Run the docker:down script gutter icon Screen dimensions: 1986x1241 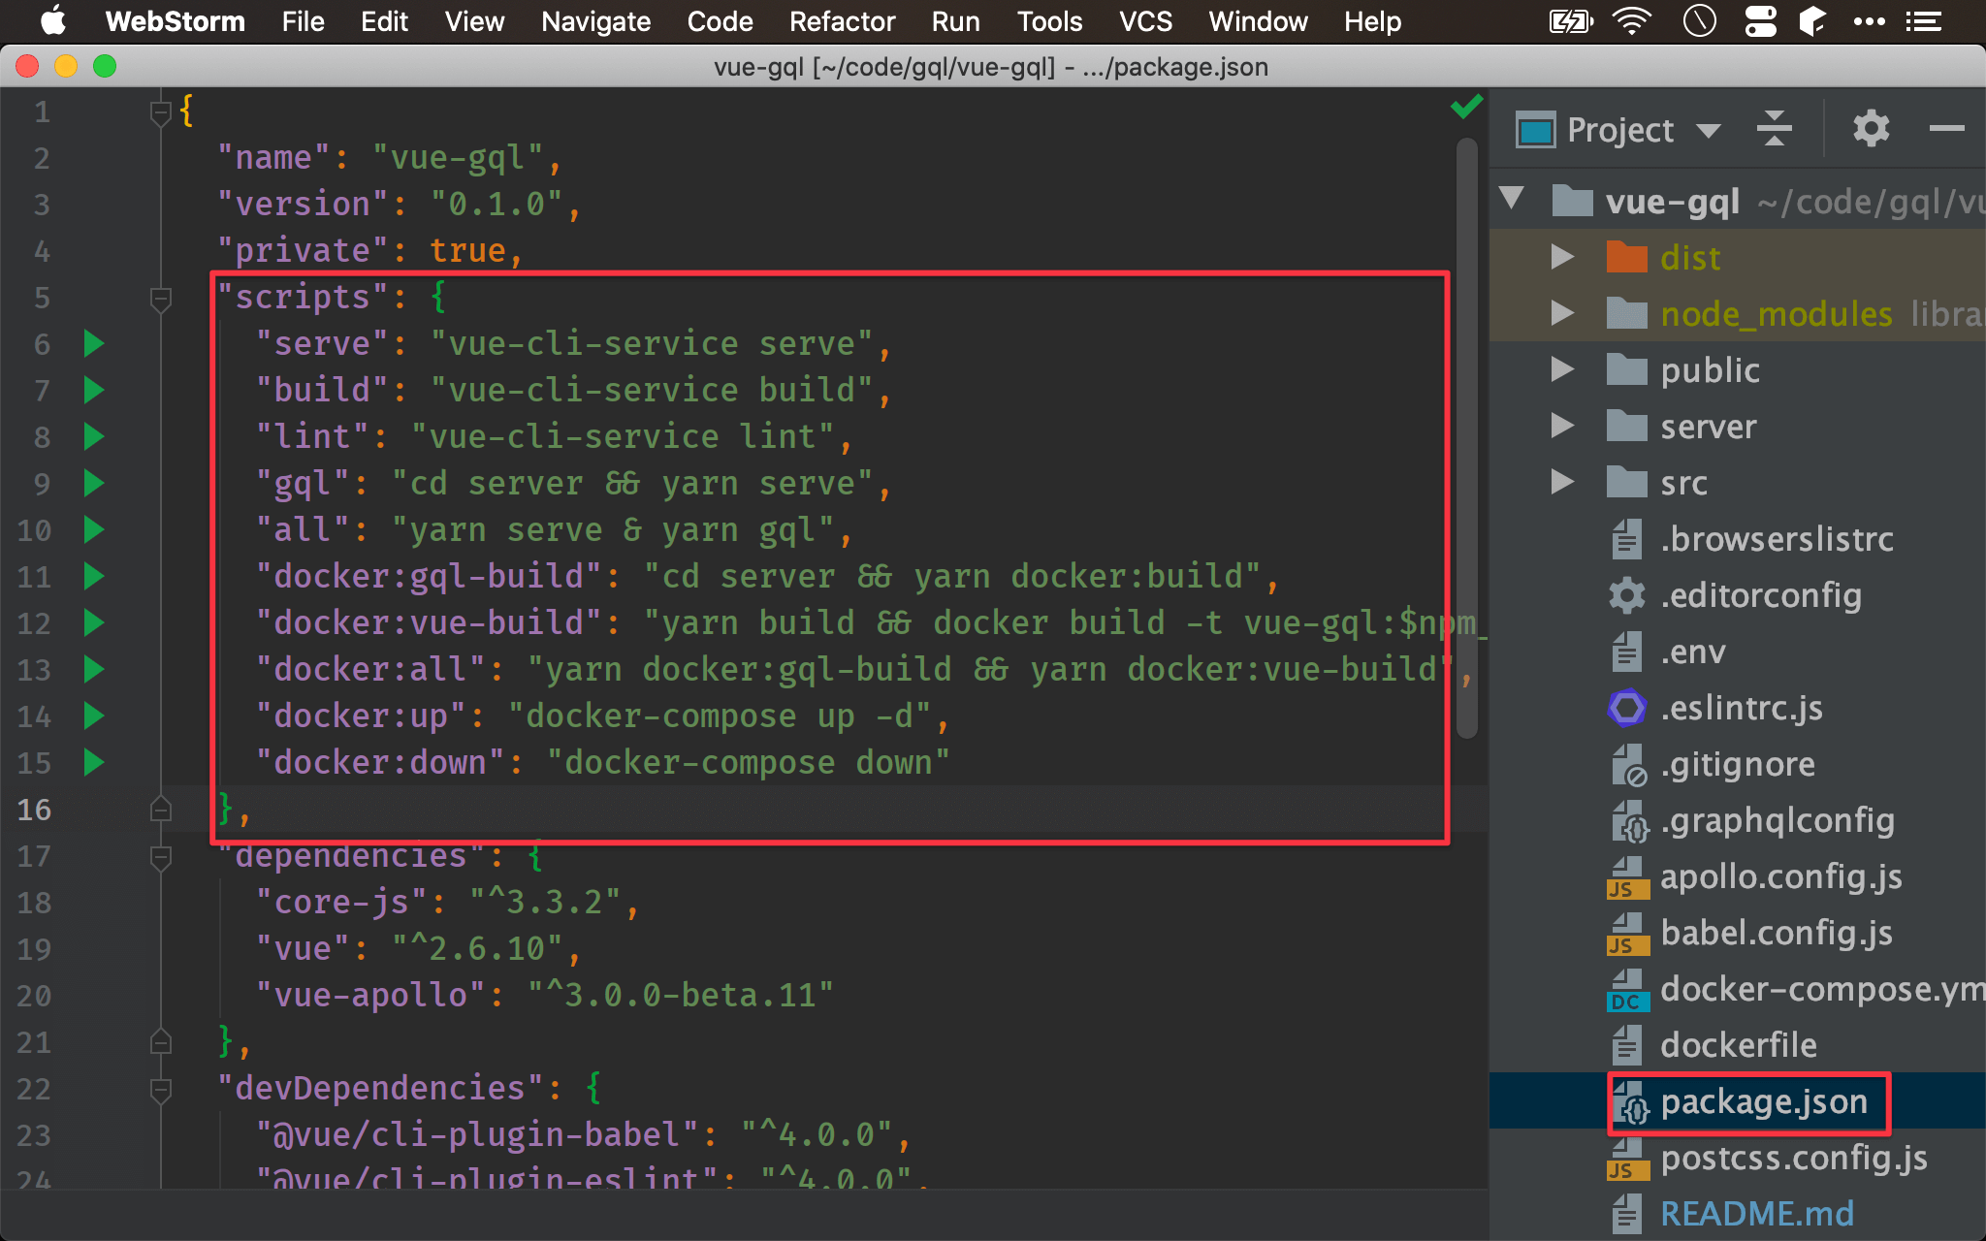94,762
